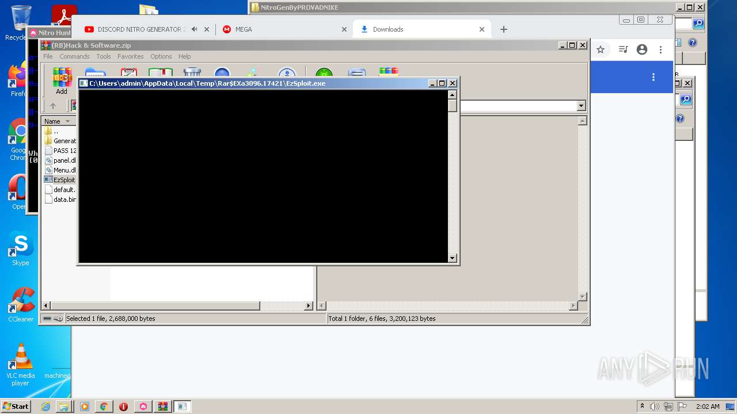Open Skype desktop shortcut

pos(21,249)
